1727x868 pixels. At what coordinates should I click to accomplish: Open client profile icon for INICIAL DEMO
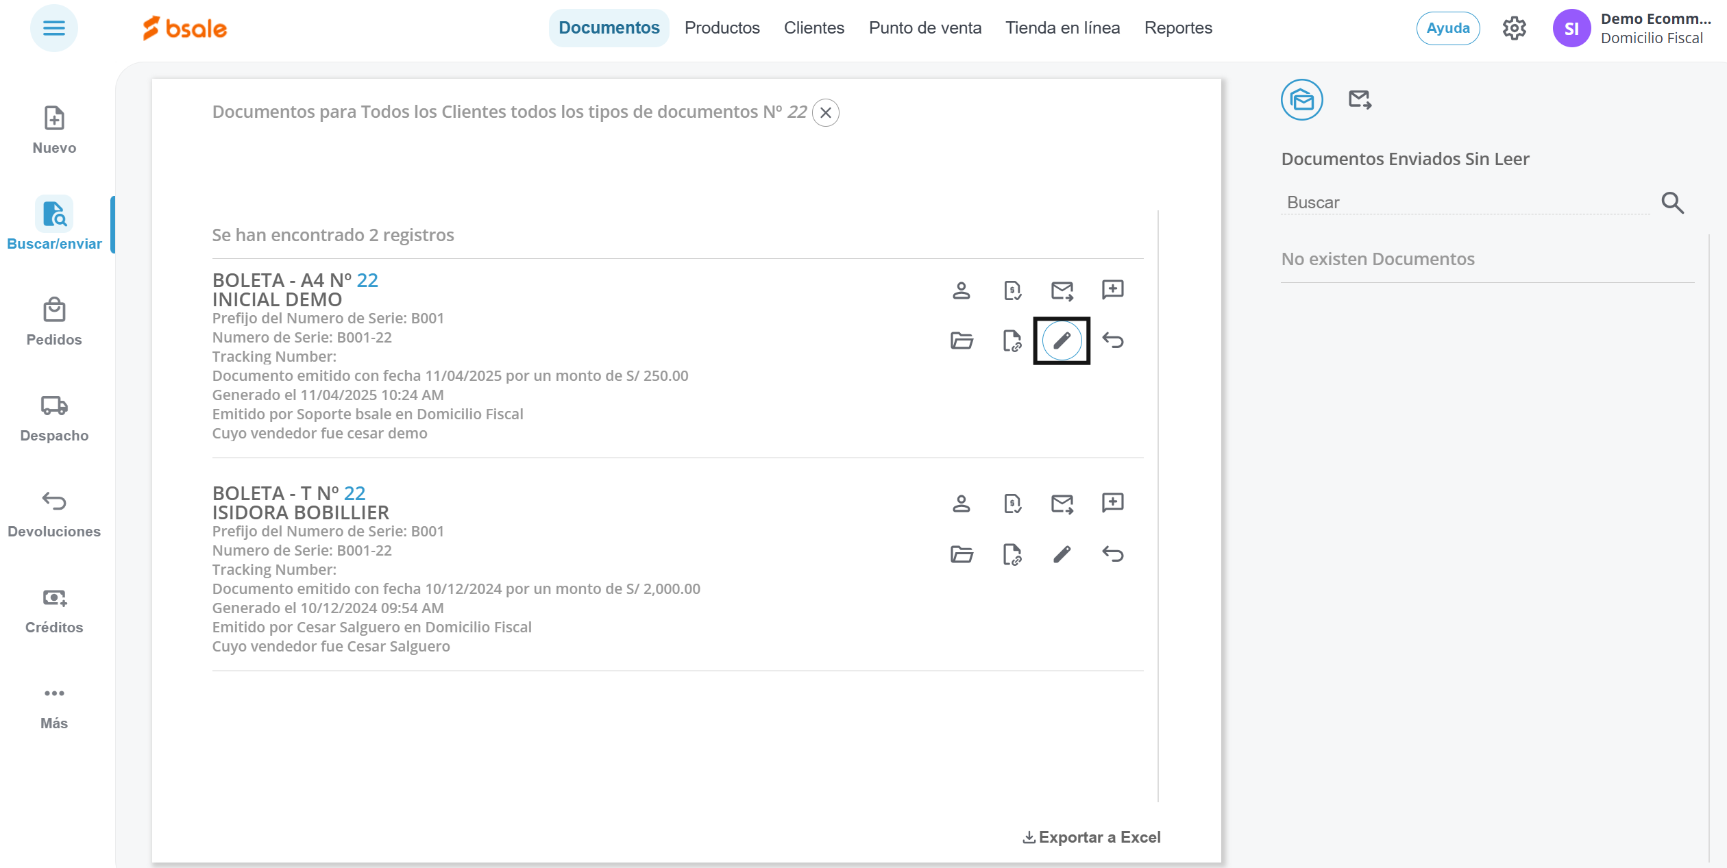click(x=962, y=291)
